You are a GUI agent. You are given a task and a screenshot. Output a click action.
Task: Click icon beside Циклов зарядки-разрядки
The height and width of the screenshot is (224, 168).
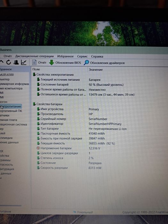(x=38, y=153)
